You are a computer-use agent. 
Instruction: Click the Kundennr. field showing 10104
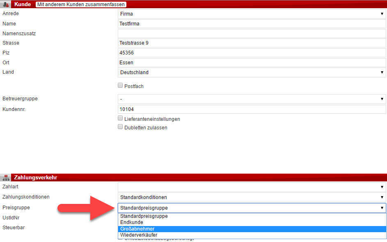(x=252, y=109)
